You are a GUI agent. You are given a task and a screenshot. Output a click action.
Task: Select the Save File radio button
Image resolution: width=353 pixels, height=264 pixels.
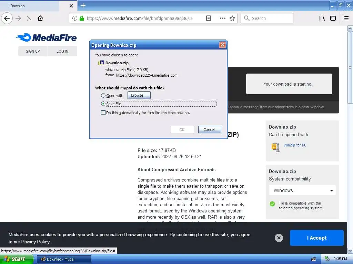click(103, 104)
